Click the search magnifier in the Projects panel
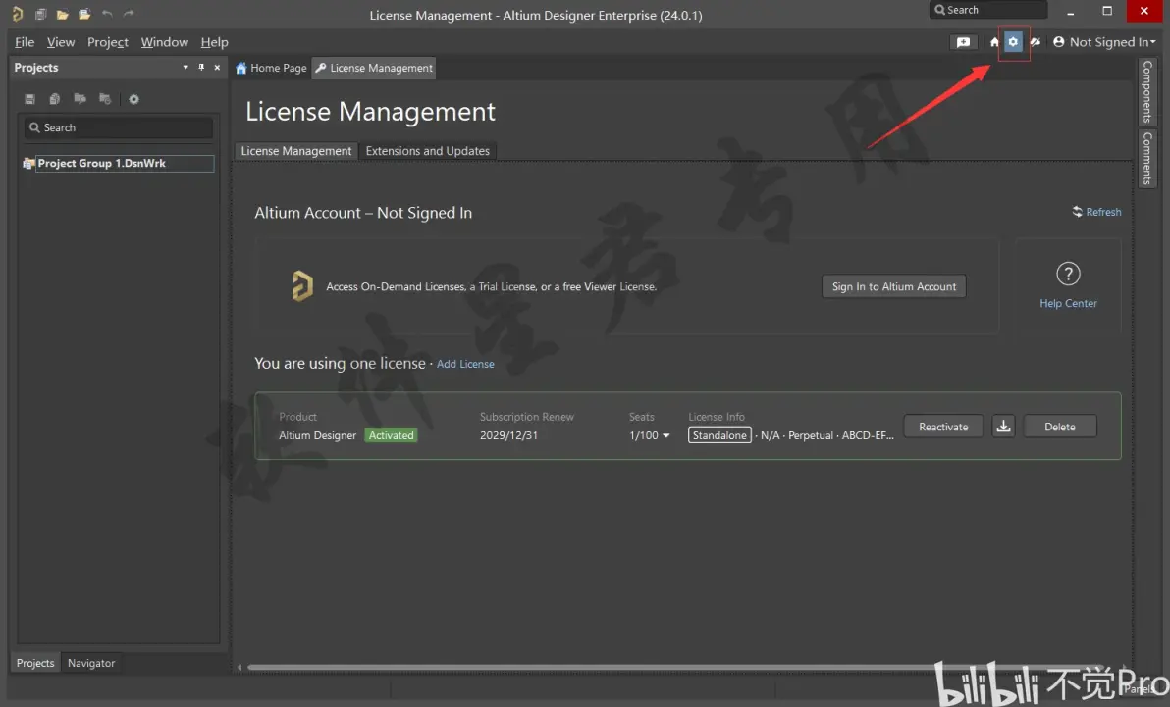Screen dimensions: 1170x707 tap(34, 127)
